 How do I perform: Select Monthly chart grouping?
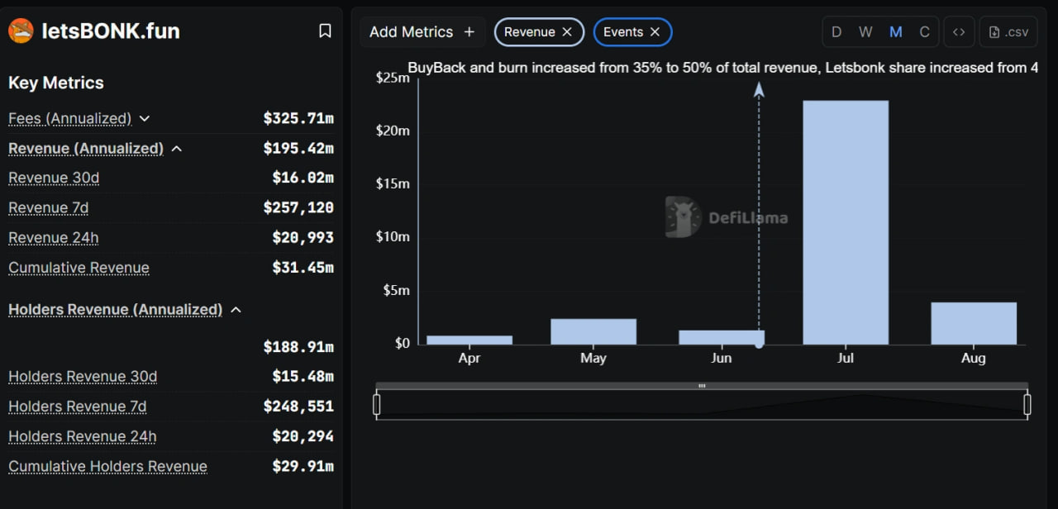point(895,32)
